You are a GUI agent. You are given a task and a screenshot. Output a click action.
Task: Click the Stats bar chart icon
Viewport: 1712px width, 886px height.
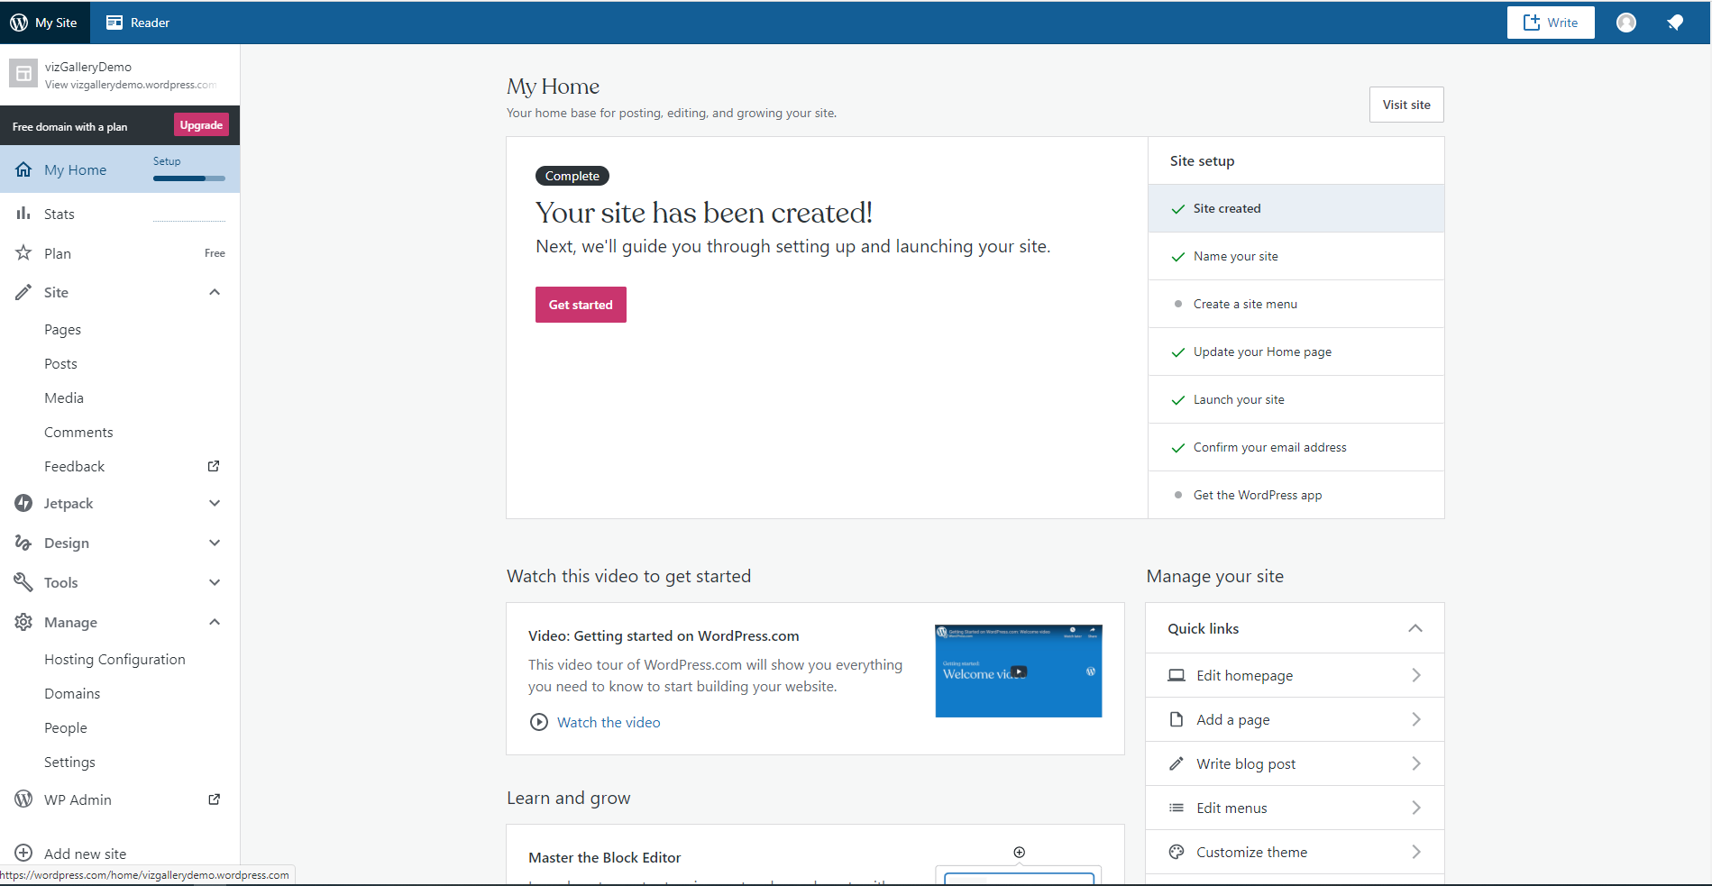pyautogui.click(x=23, y=214)
